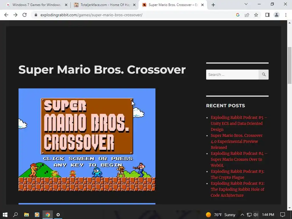Open network status tray icon

coord(249,215)
